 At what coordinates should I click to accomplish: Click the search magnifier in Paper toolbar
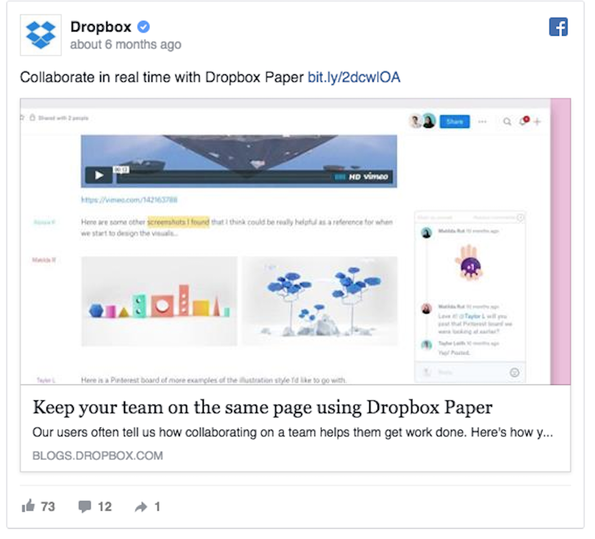click(x=507, y=121)
